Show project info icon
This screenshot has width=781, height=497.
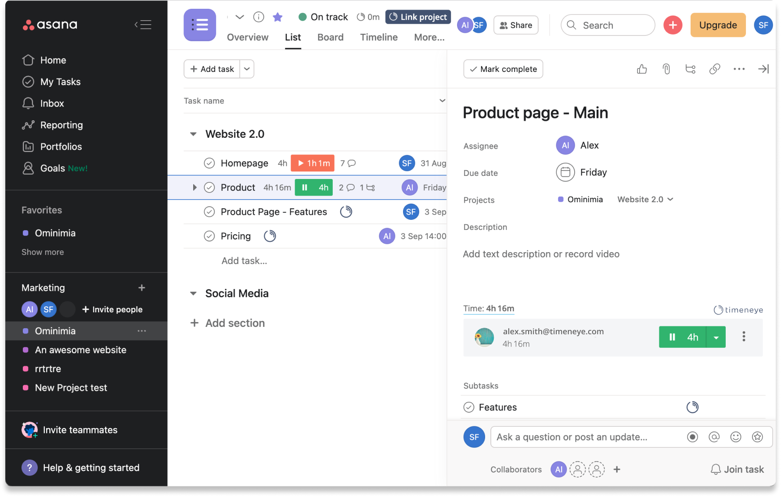click(x=259, y=17)
